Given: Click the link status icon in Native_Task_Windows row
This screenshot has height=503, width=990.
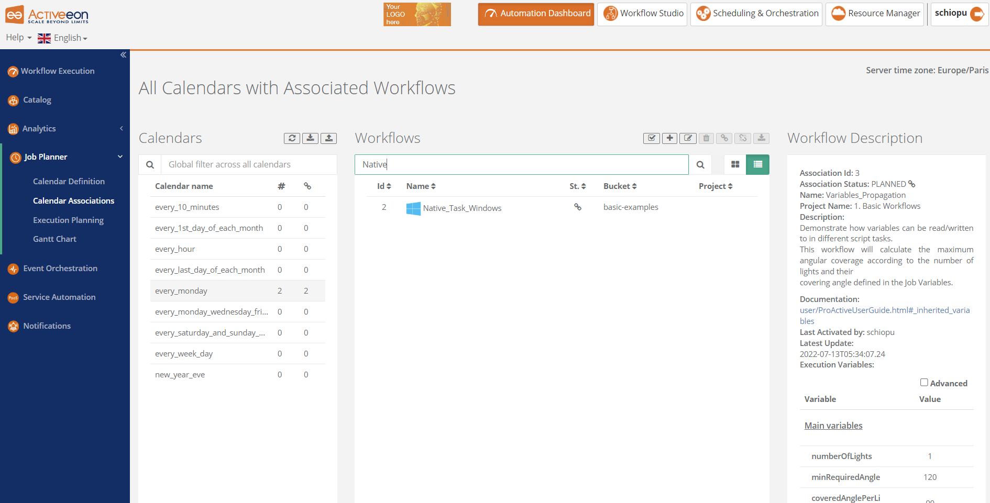Looking at the screenshot, I should coord(578,207).
